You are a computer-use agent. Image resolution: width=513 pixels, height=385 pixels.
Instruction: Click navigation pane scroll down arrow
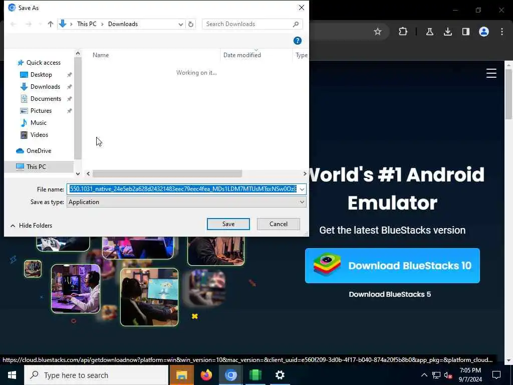(78, 174)
